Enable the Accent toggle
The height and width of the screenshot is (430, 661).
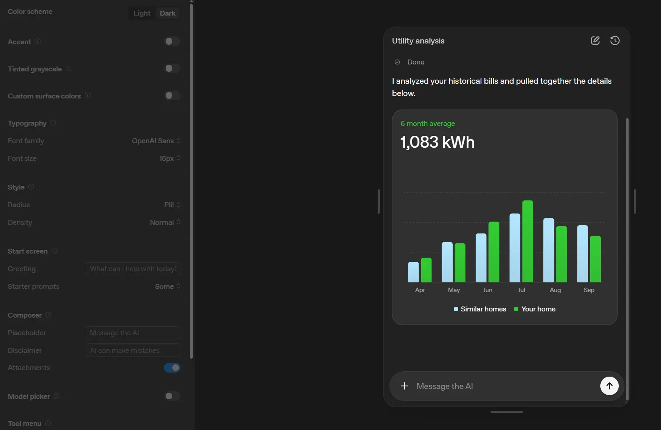click(x=172, y=41)
